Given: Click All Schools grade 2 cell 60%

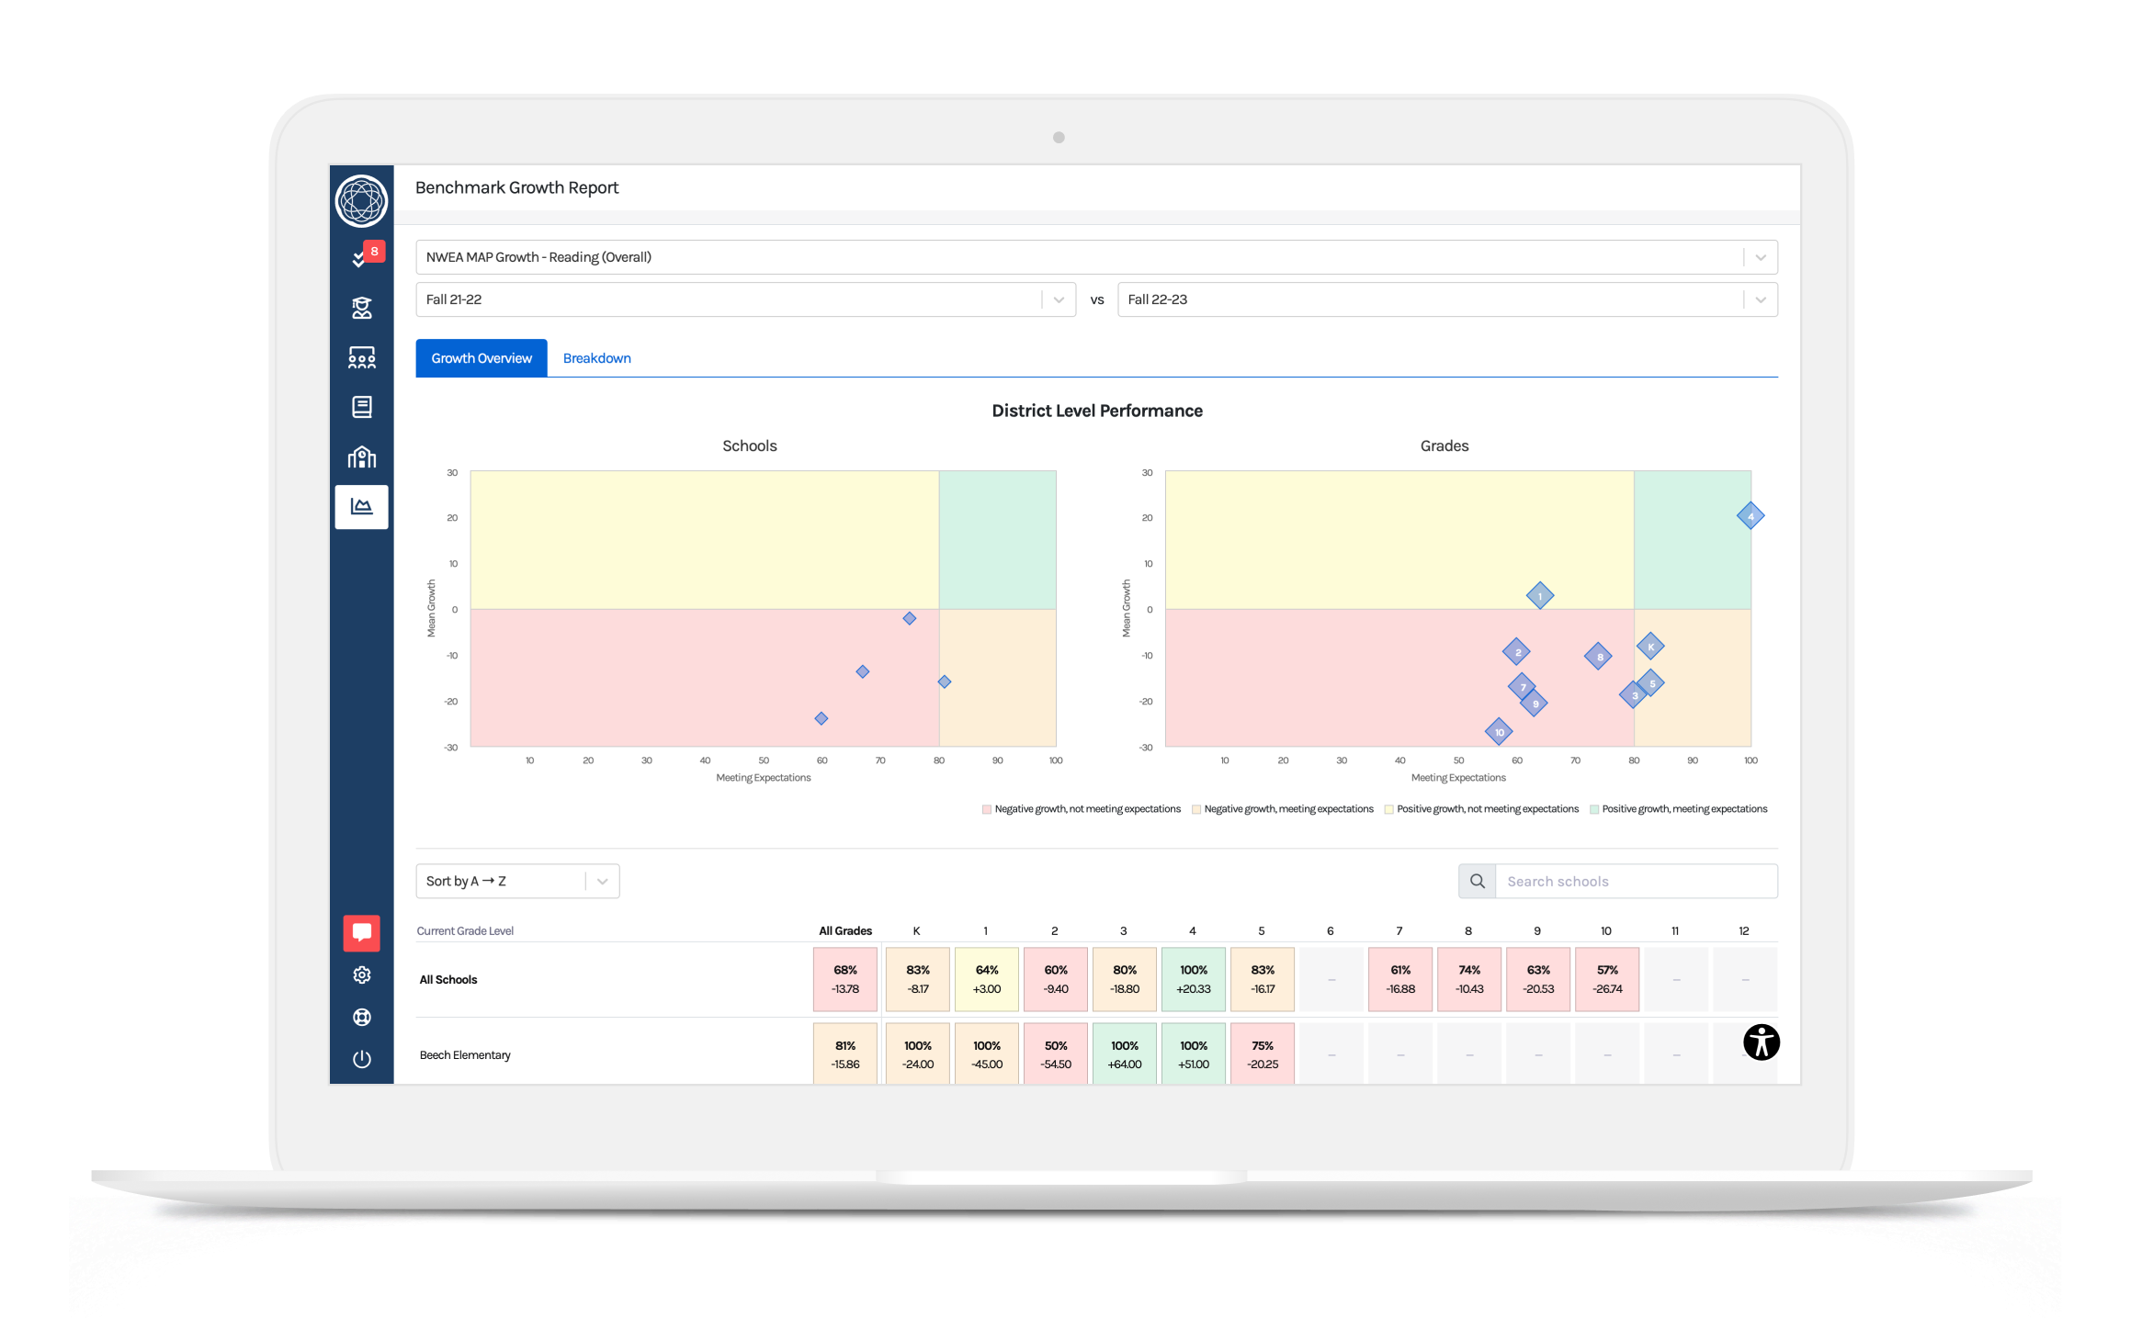Looking at the screenshot, I should click(x=1056, y=980).
